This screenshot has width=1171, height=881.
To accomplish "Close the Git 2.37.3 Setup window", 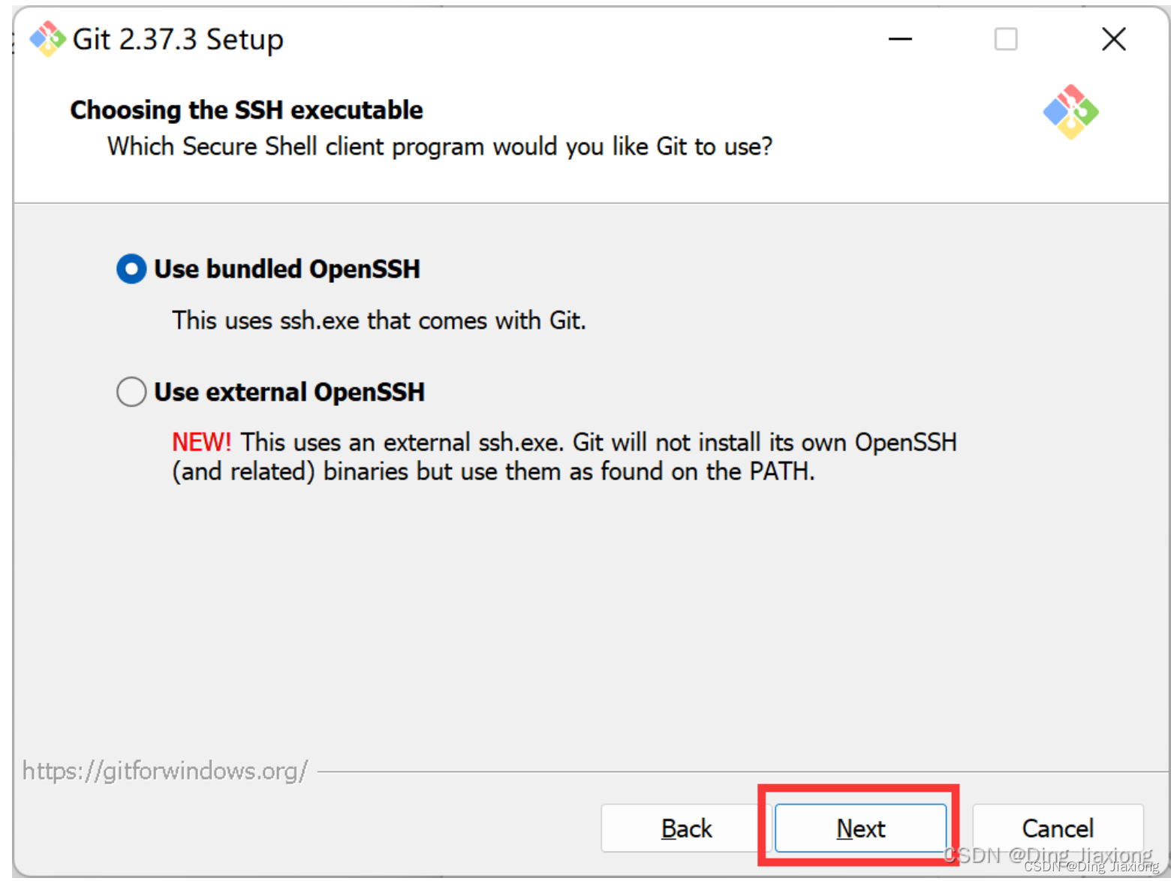I will 1114,39.
